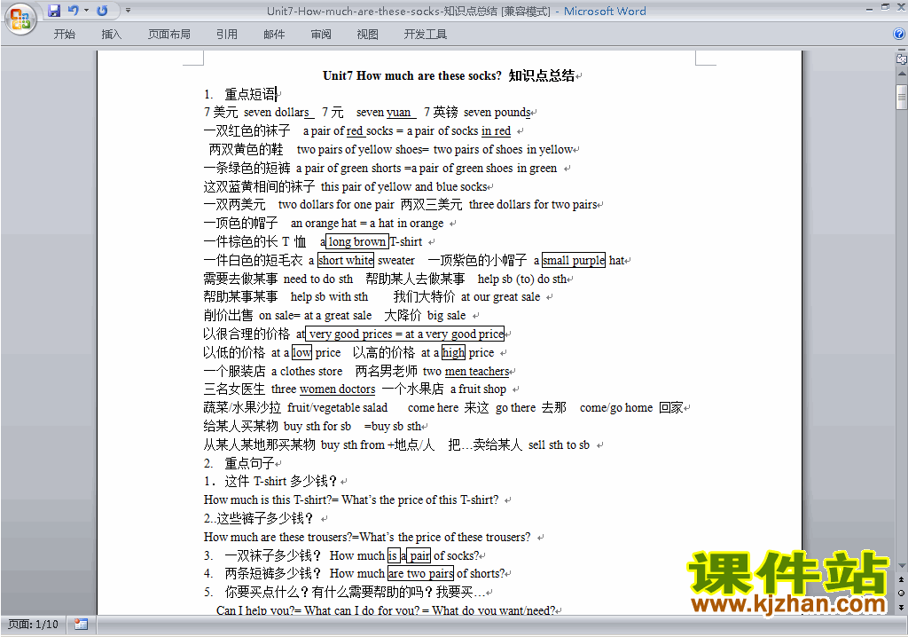Click the heading '重点短语'
This screenshot has width=908, height=637.
250,94
